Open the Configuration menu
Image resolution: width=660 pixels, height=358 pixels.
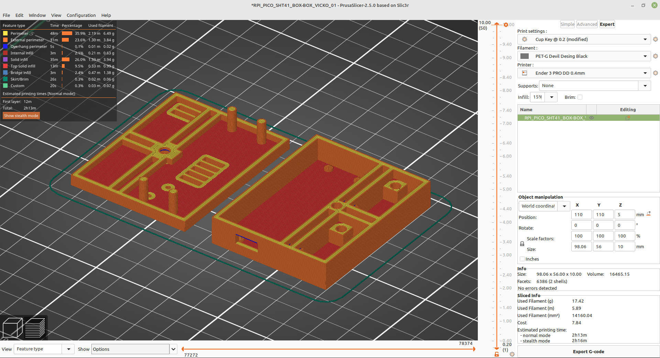(81, 15)
